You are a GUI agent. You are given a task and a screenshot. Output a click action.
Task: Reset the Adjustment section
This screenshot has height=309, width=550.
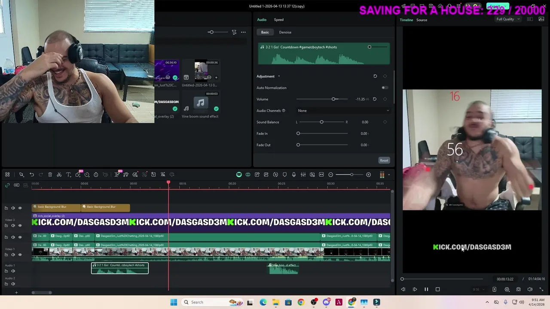point(375,76)
